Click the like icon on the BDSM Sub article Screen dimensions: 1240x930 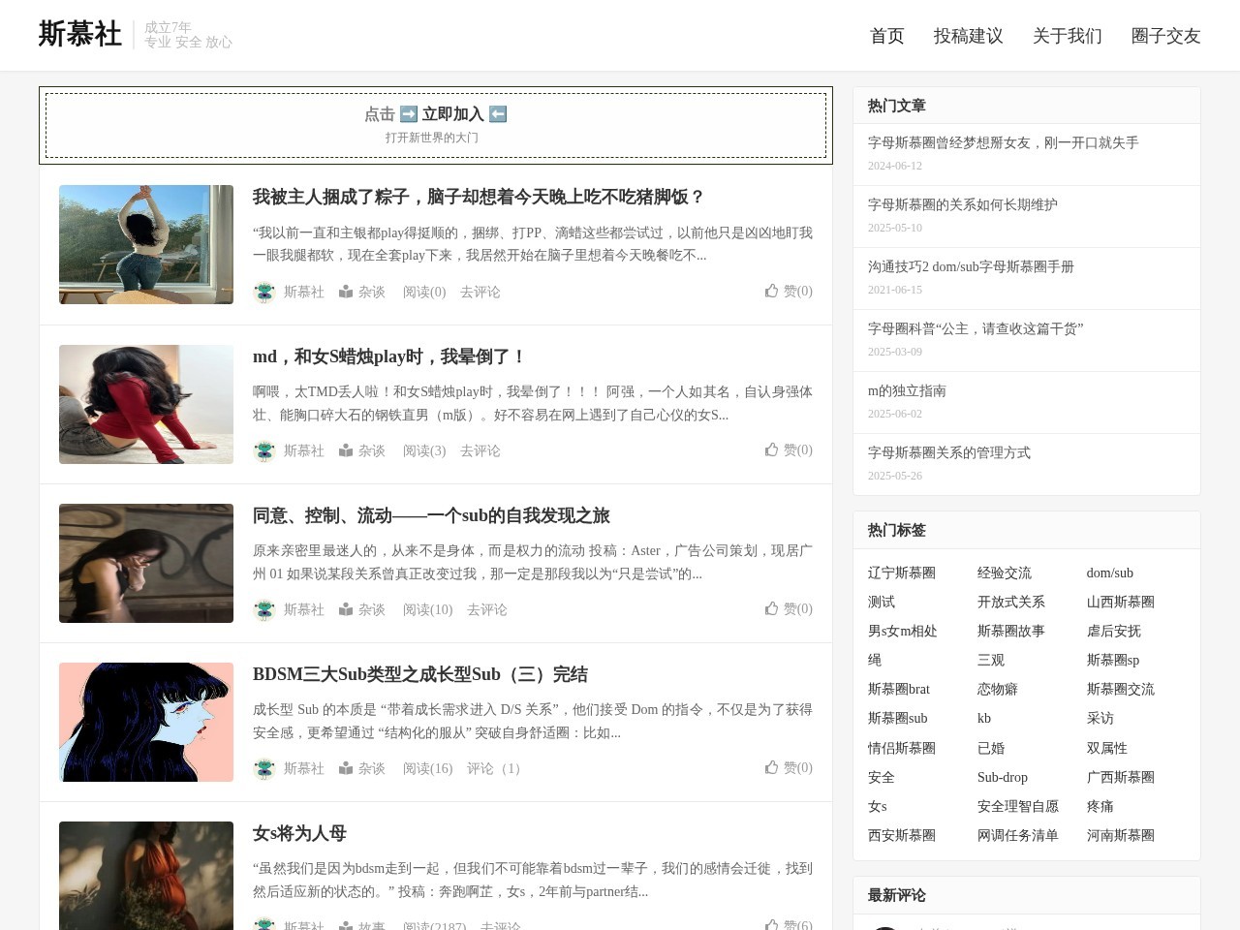(x=772, y=768)
